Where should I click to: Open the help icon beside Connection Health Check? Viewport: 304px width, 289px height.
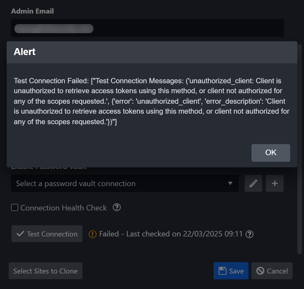pos(117,207)
